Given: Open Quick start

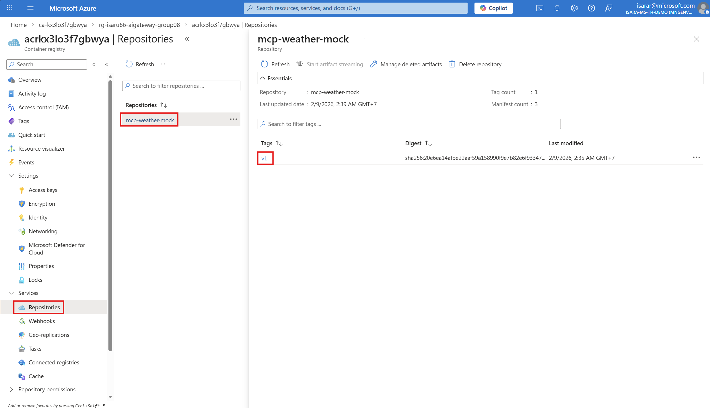Looking at the screenshot, I should pos(32,135).
